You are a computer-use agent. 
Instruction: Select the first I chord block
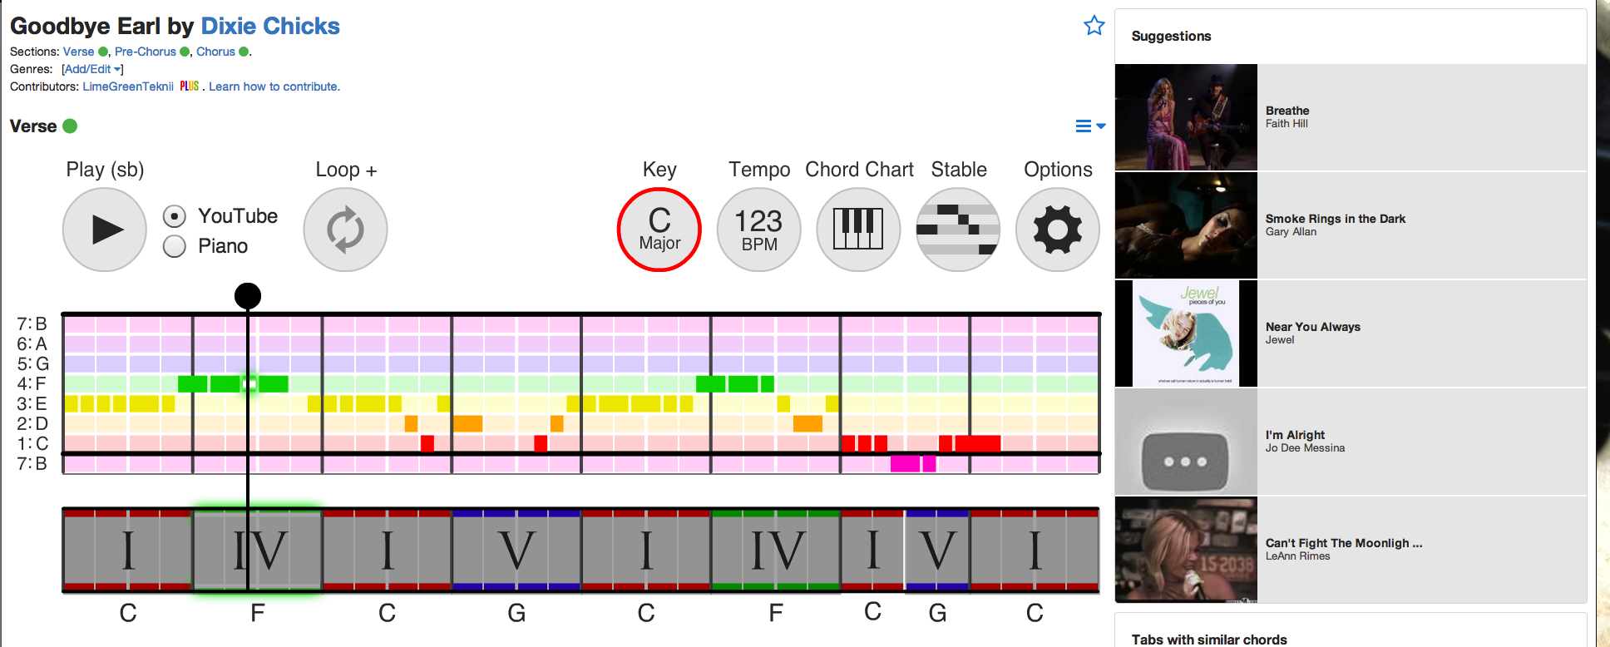[x=127, y=550]
